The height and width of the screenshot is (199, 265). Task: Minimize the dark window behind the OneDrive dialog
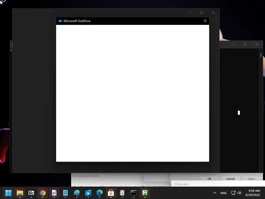(190, 13)
